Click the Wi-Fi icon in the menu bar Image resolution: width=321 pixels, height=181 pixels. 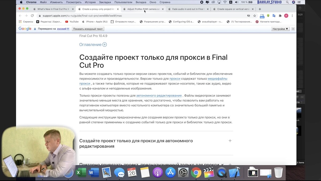pyautogui.click(x=225, y=2)
